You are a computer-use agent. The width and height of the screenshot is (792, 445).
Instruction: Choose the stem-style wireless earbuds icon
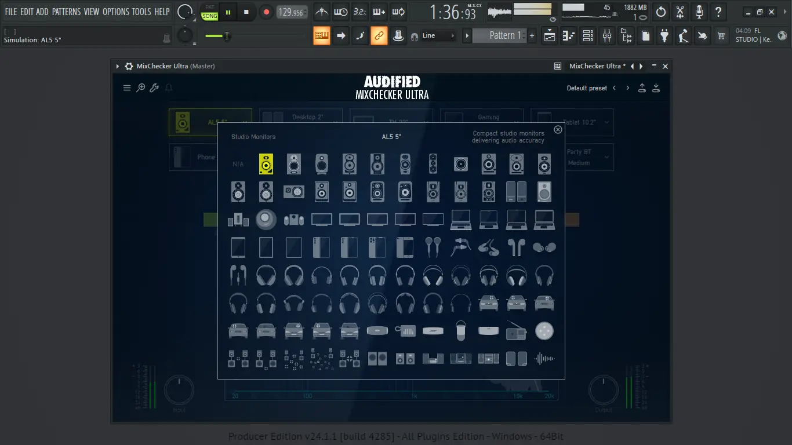tap(516, 247)
